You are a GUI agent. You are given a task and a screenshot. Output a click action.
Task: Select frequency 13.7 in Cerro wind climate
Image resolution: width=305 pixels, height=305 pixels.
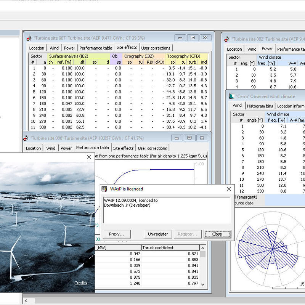pyautogui.click(x=282, y=179)
